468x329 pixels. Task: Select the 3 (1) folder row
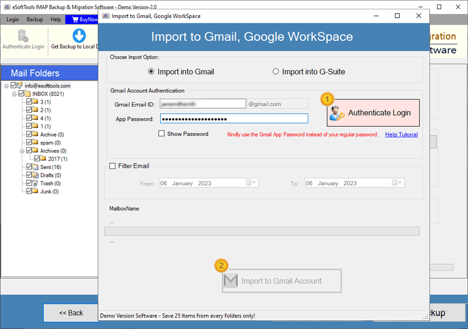pyautogui.click(x=46, y=102)
